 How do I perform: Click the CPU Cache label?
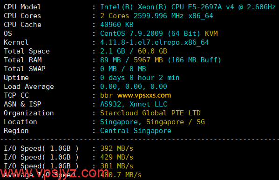coord(22,25)
